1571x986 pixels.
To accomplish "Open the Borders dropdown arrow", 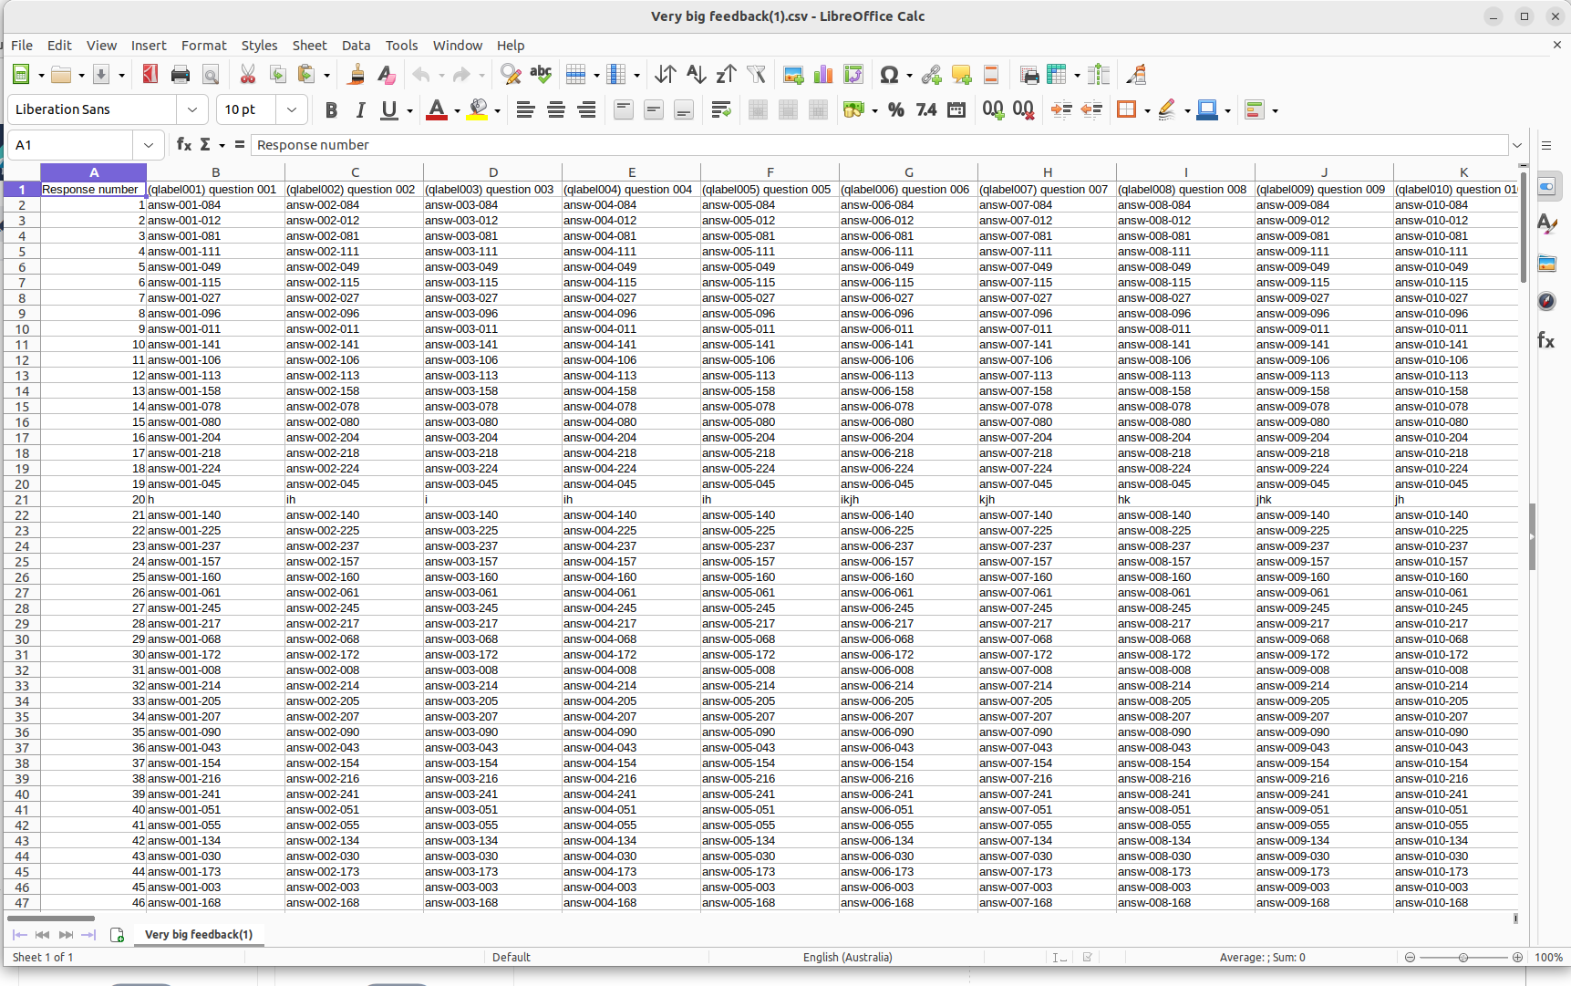I will tap(1146, 110).
